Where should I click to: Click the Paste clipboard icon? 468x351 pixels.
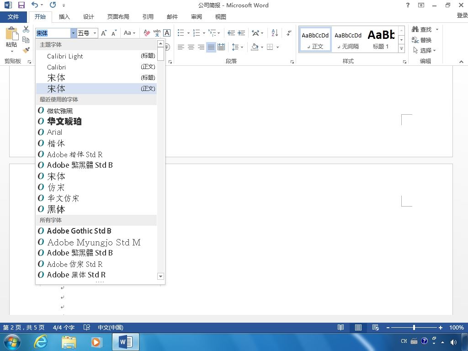(x=12, y=33)
